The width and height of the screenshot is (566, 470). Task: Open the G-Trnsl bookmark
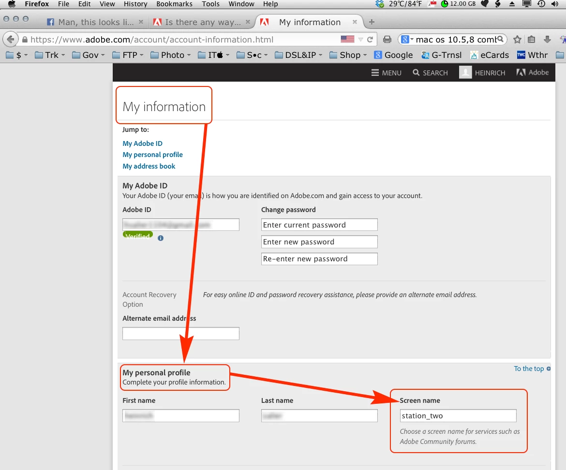tap(442, 55)
